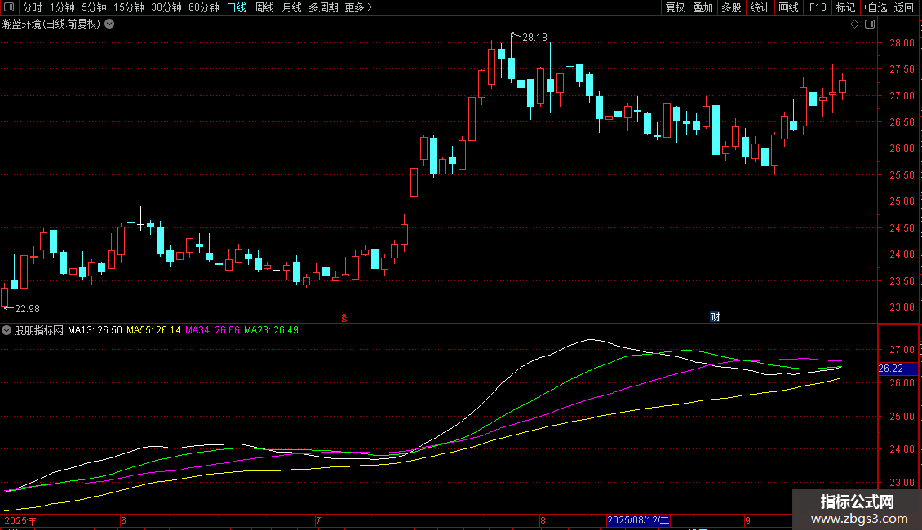
Task: Select the 30分钟 period tab
Action: click(166, 7)
